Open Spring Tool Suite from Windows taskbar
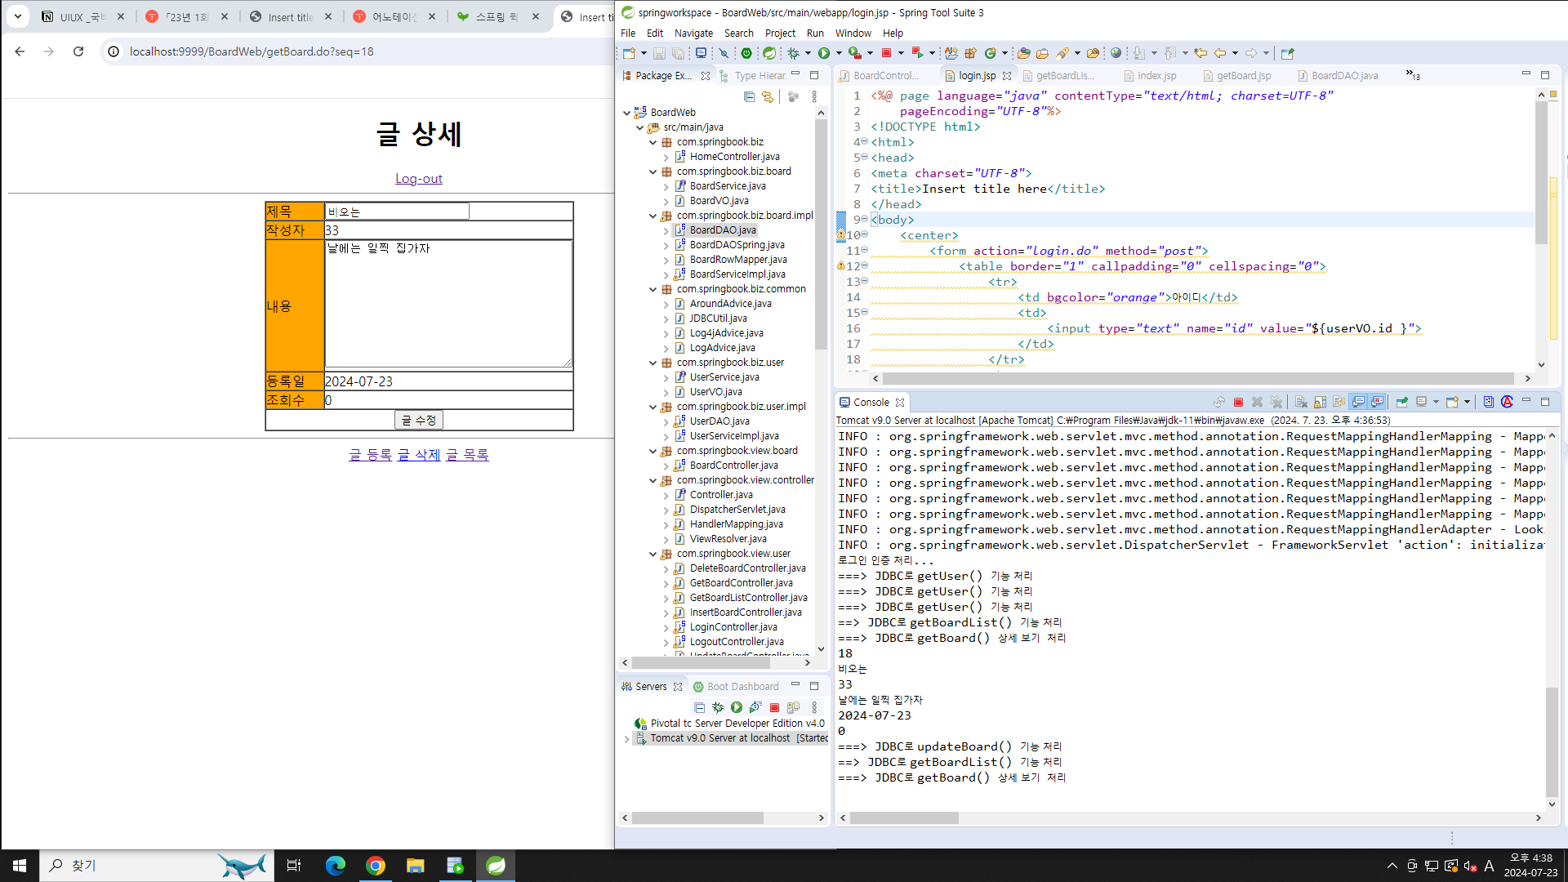Viewport: 1568px width, 882px height. pos(496,866)
